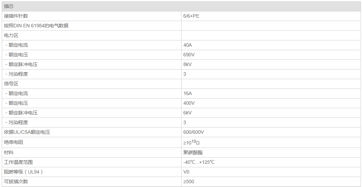The width and height of the screenshot is (362, 187).
Task: Select the ≥500 mating cycles value
Action: 188,181
